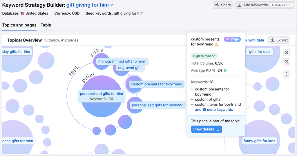Click the star icon beside custom presents for boyfriend
This screenshot has height=156, width=297.
pyautogui.click(x=216, y=45)
